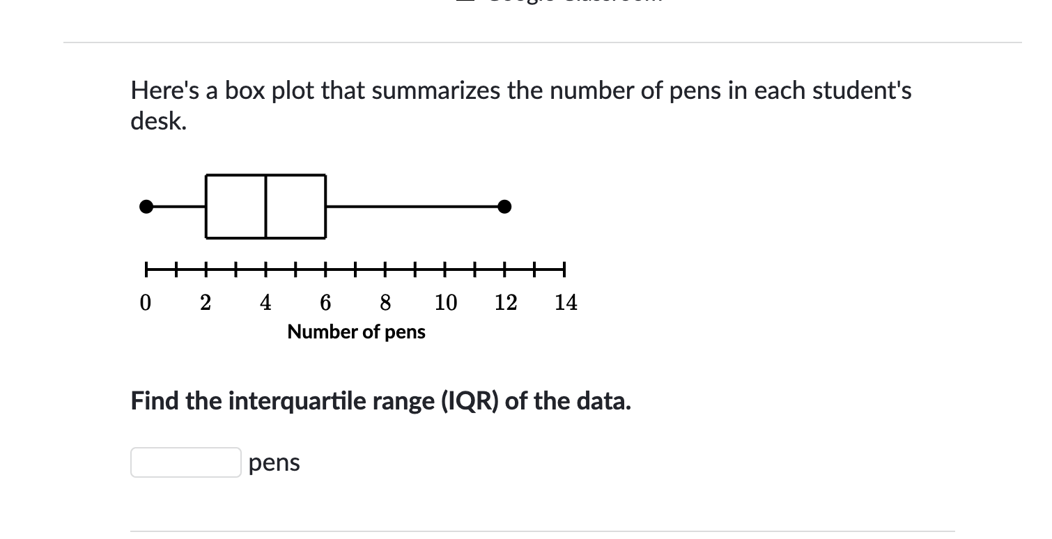Viewport: 1052px width, 539px height.
Task: Click the number 0 on the axis
Action: pos(146,303)
